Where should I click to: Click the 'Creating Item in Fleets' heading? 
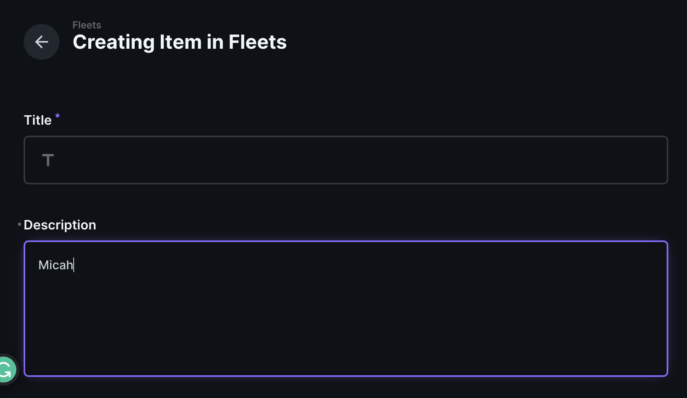coord(179,42)
